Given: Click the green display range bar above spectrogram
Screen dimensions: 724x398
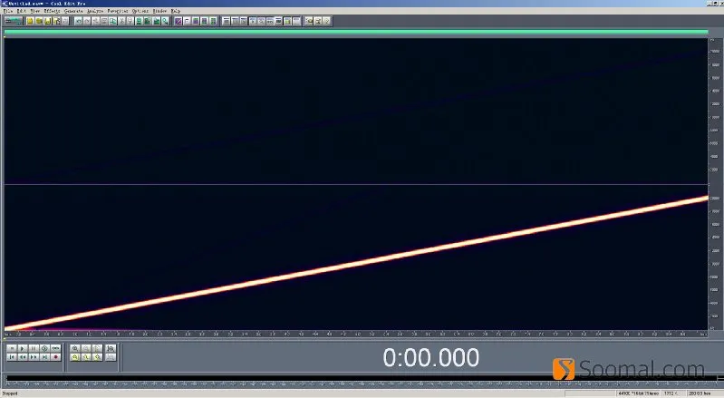Looking at the screenshot, I should pyautogui.click(x=355, y=32).
